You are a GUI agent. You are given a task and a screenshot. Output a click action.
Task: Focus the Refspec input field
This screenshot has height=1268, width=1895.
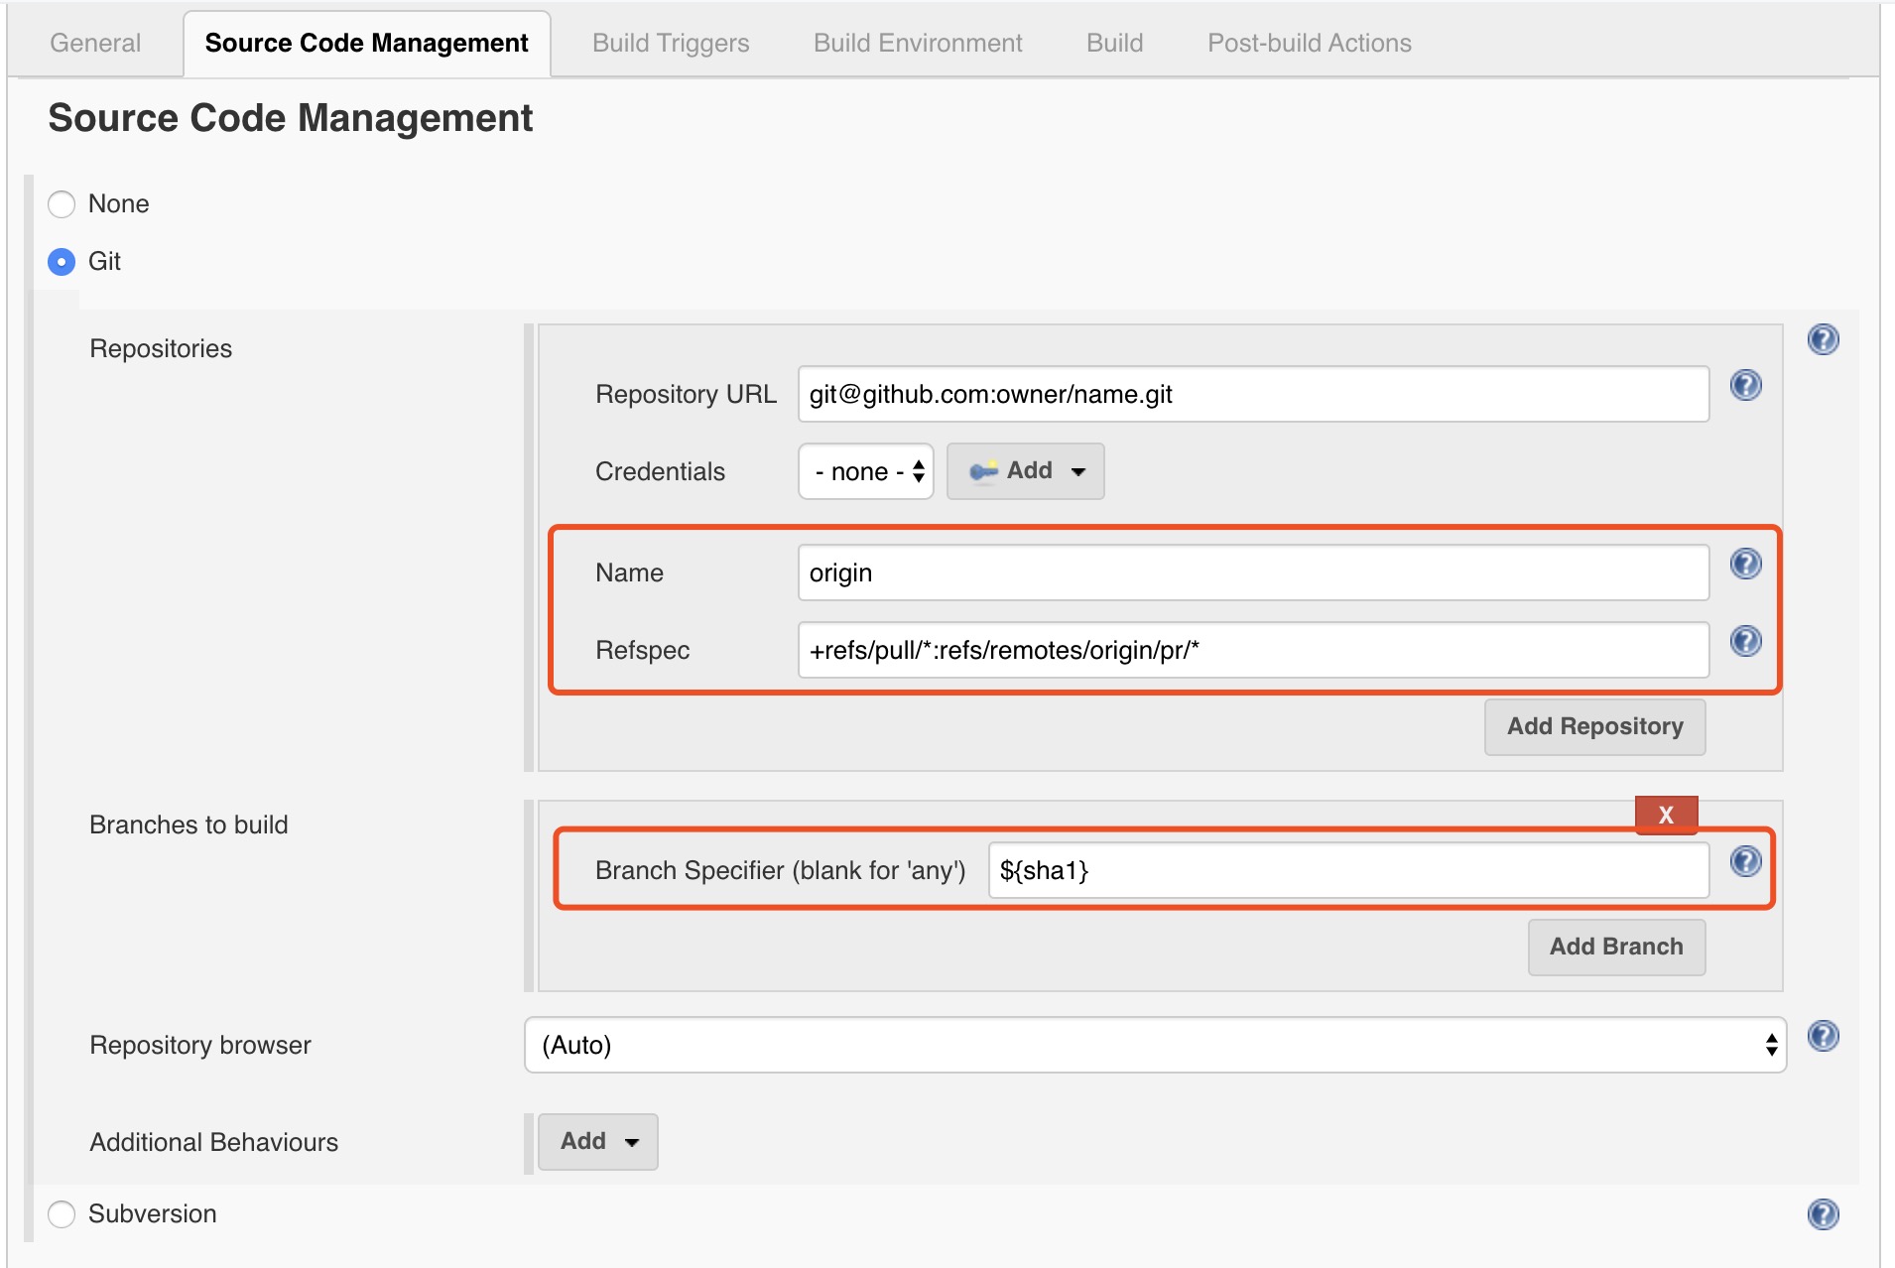click(1253, 650)
